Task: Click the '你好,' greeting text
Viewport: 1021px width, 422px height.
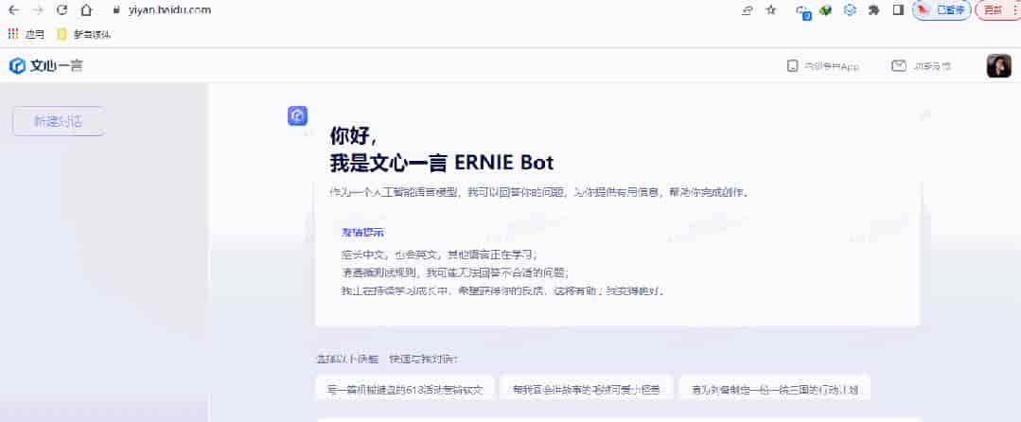Action: [x=353, y=137]
